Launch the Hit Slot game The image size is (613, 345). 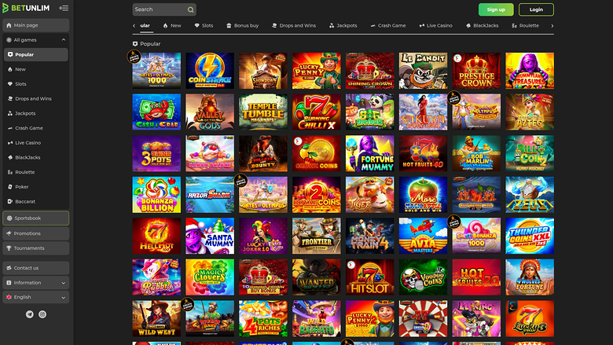pos(370,277)
